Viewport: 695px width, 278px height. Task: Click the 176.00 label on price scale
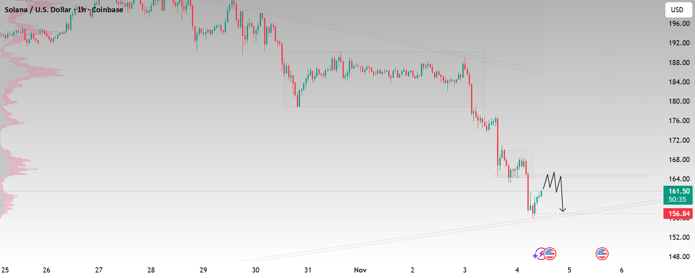pos(679,121)
